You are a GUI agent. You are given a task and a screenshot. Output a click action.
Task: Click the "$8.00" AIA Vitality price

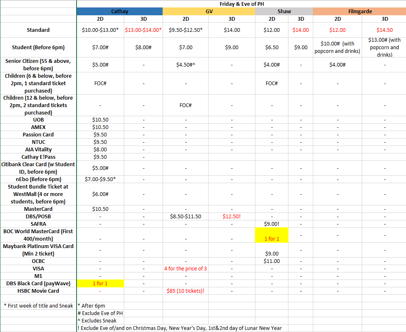click(100, 150)
